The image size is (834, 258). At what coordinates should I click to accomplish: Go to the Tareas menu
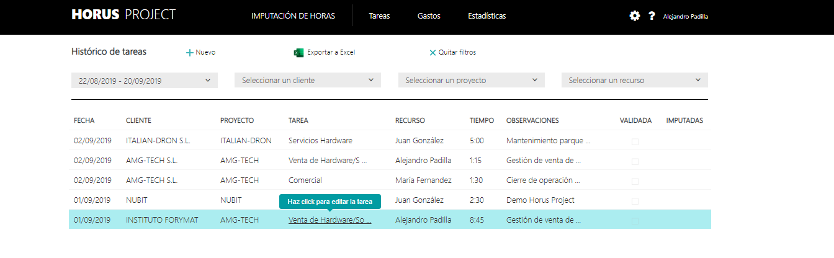(x=379, y=16)
